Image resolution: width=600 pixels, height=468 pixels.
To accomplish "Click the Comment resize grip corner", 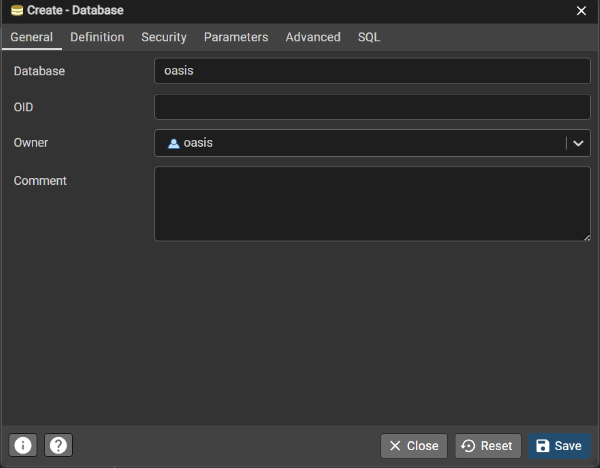I will point(586,238).
